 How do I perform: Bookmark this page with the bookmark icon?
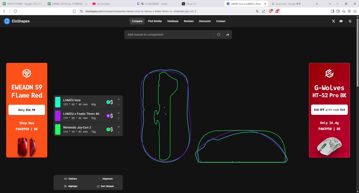pos(74,11)
